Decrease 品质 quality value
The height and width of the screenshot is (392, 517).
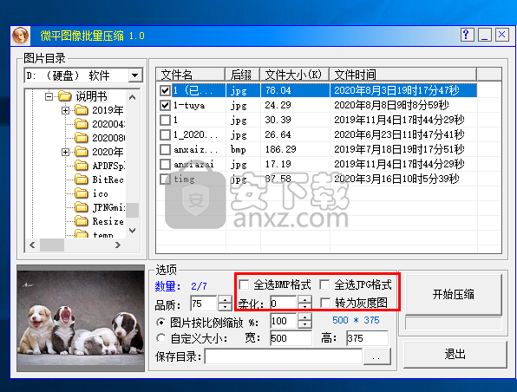point(226,307)
